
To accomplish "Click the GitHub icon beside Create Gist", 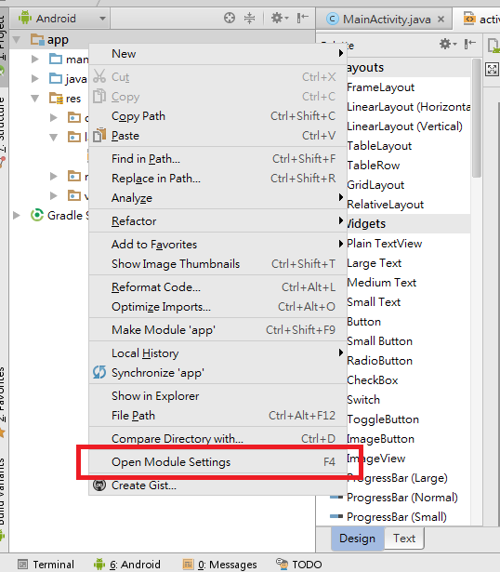I will point(99,486).
